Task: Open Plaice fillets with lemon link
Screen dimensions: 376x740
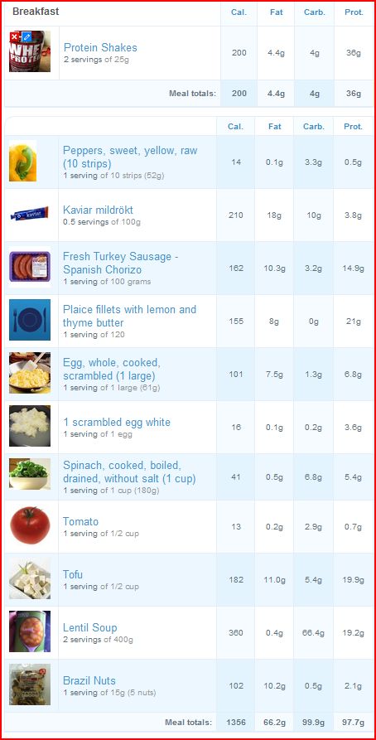Action: (x=129, y=317)
